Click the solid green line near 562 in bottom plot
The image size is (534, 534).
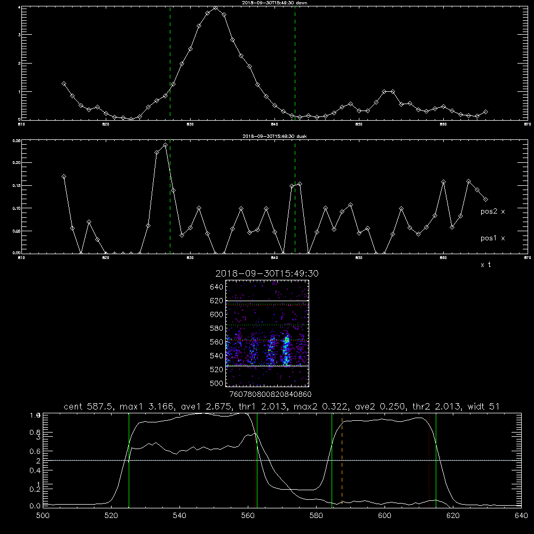pyautogui.click(x=257, y=460)
